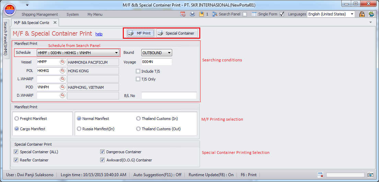Enable the Include T/S checkbox
This screenshot has height=182, width=379.
[x=138, y=71]
